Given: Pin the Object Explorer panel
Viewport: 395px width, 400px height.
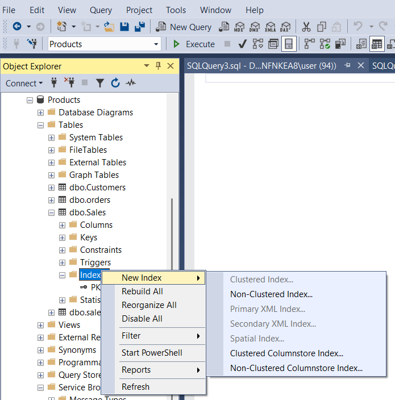Looking at the screenshot, I should click(x=158, y=66).
